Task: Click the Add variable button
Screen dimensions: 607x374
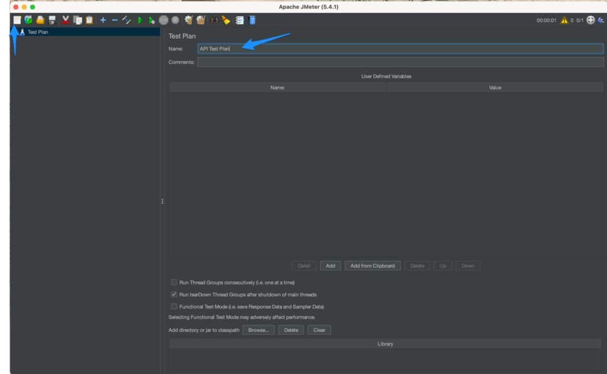Action: click(x=330, y=266)
